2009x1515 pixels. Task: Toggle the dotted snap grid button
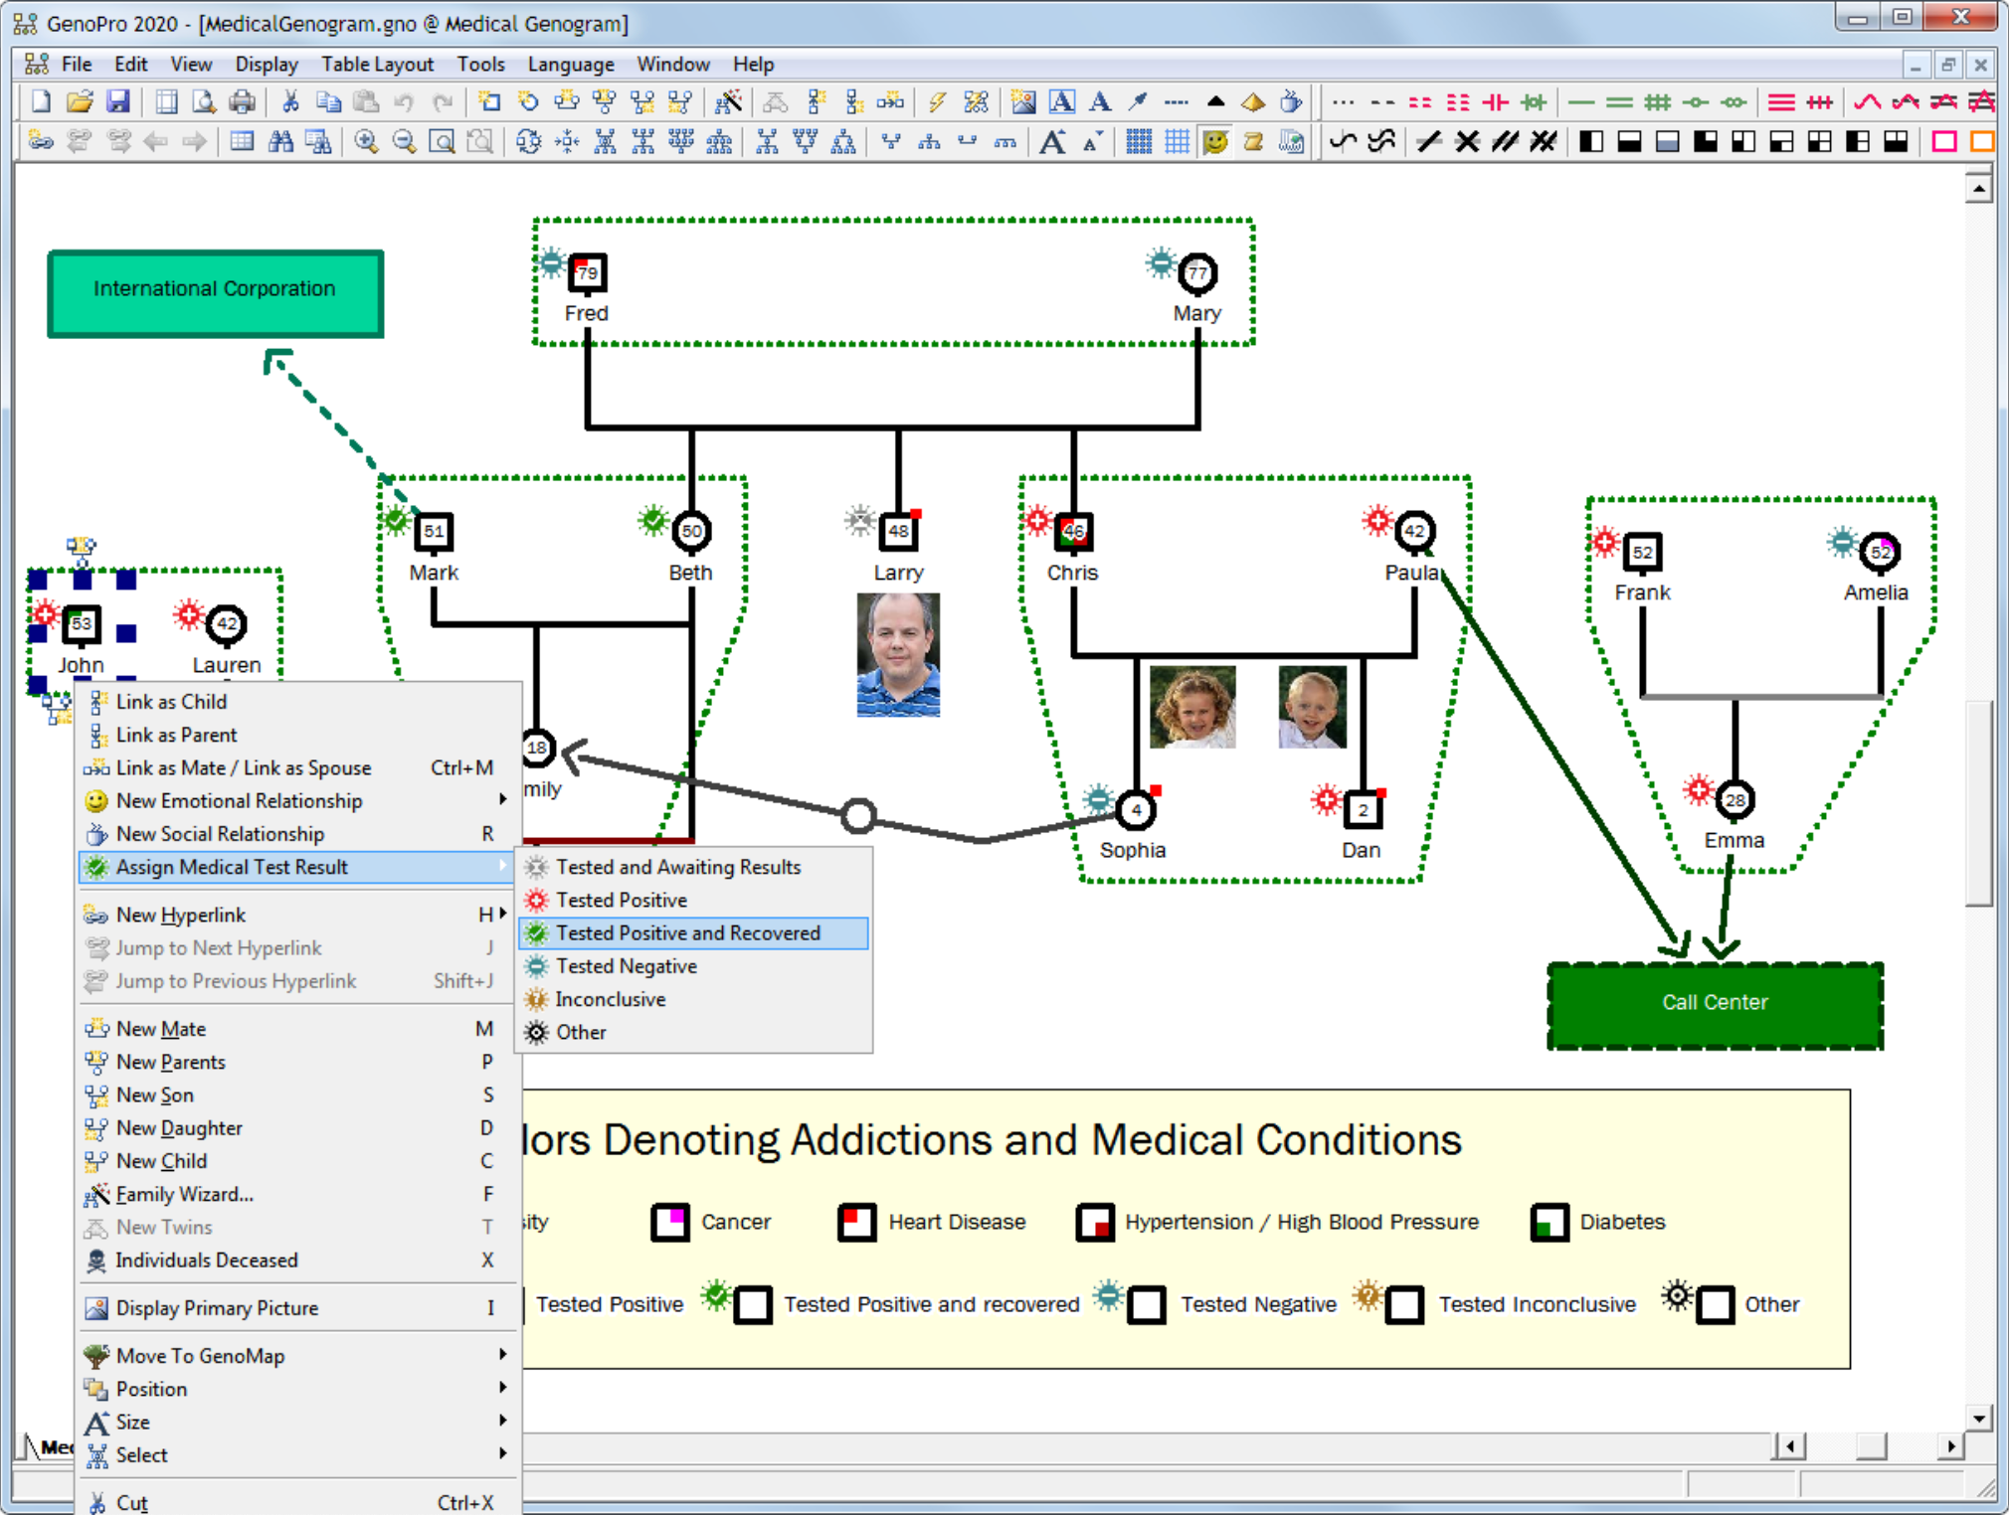pos(1139,141)
